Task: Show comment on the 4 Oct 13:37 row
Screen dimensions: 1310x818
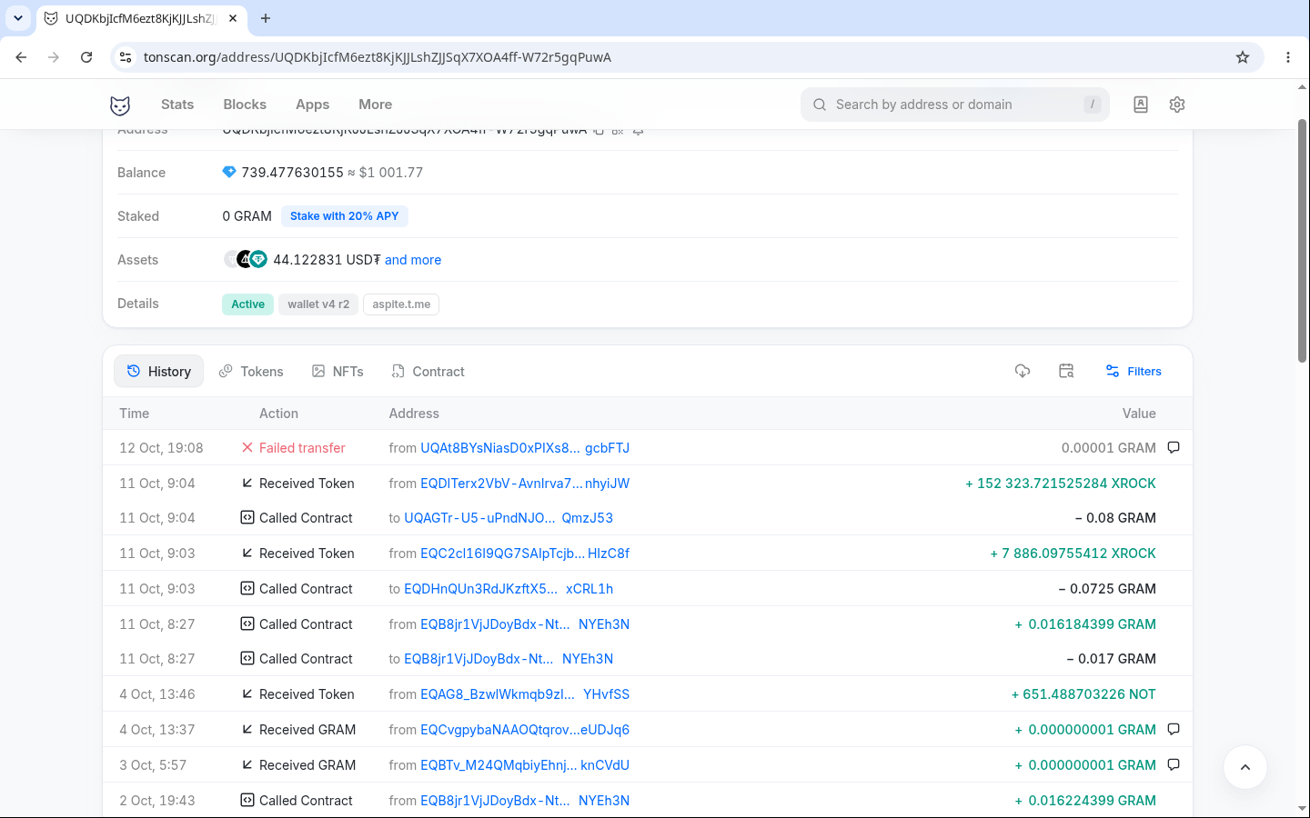Action: click(x=1174, y=729)
